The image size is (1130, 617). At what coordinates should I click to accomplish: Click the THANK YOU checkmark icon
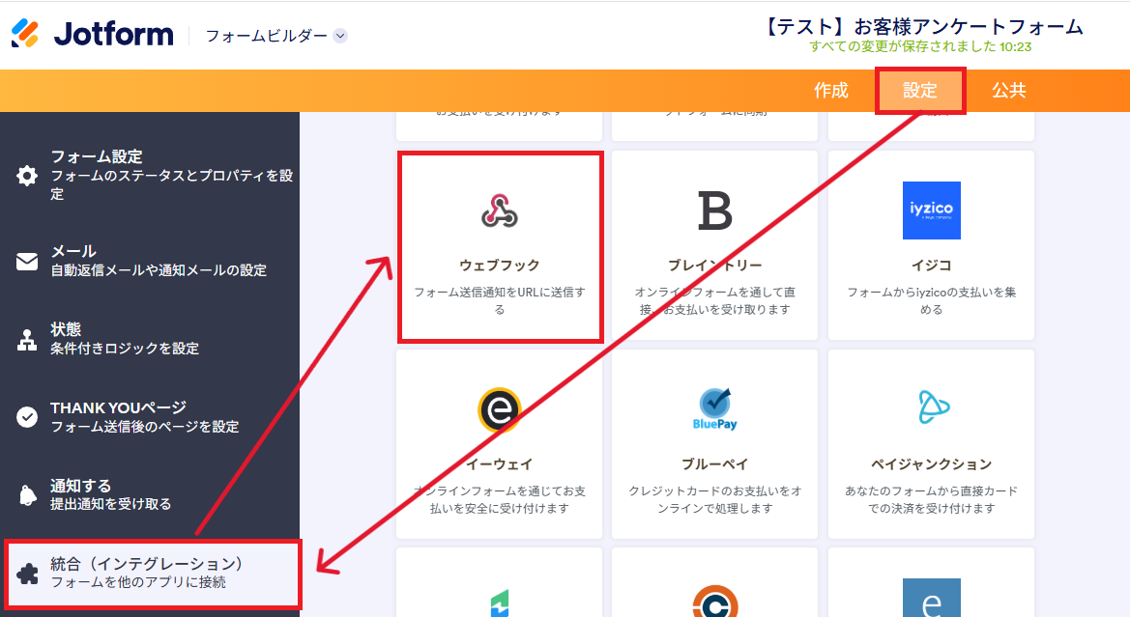click(27, 417)
